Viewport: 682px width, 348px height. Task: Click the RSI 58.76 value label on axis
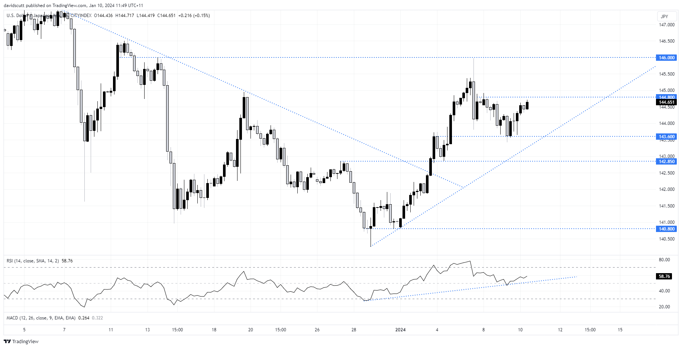(664, 276)
